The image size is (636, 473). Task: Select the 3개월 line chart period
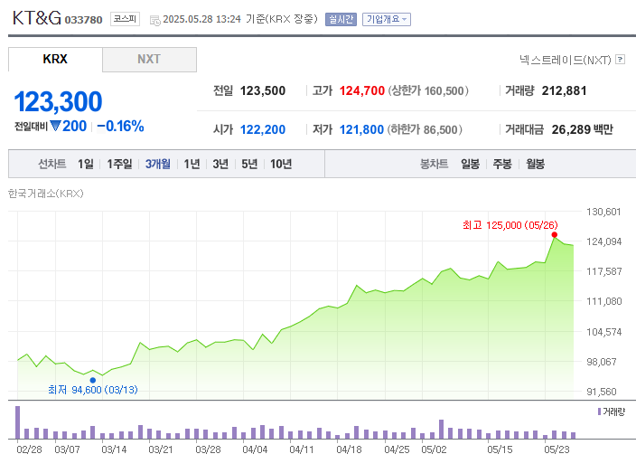coord(158,164)
